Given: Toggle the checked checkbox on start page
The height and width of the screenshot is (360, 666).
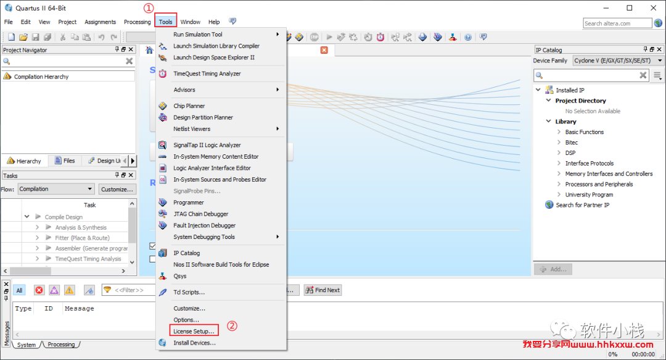Looking at the screenshot, I should [152, 246].
